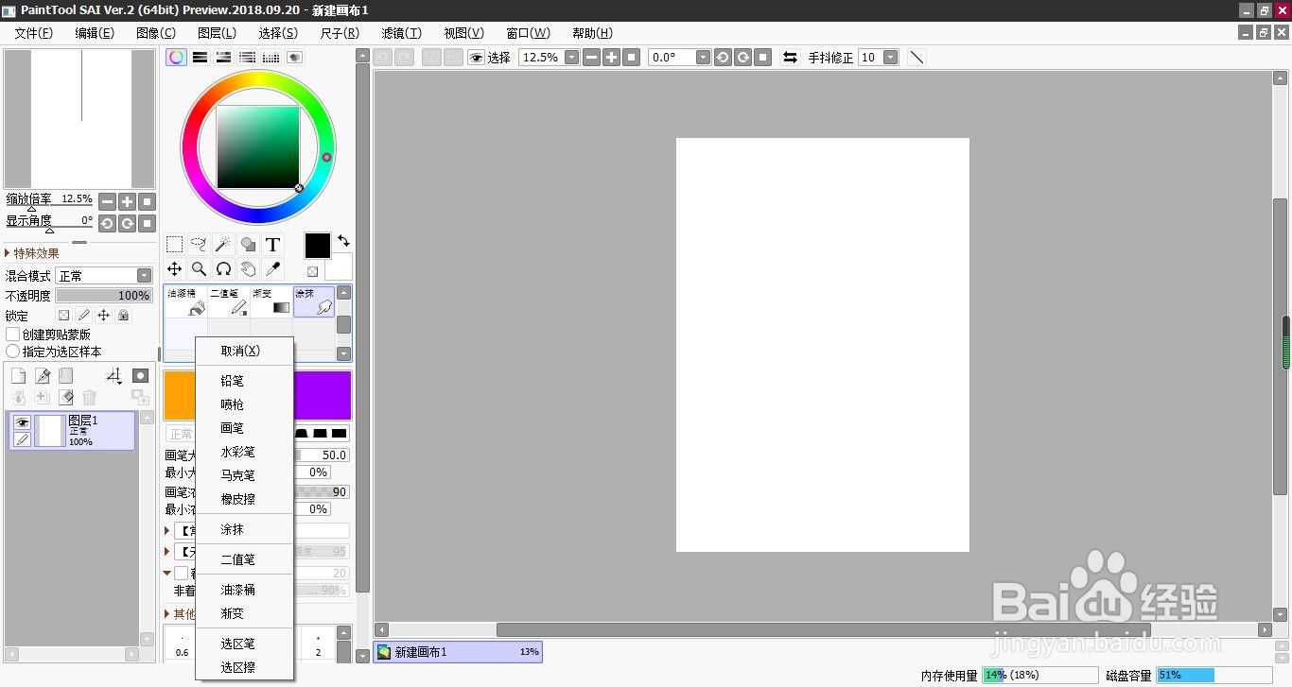Swap foreground and background colors
1292x687 pixels.
(343, 241)
